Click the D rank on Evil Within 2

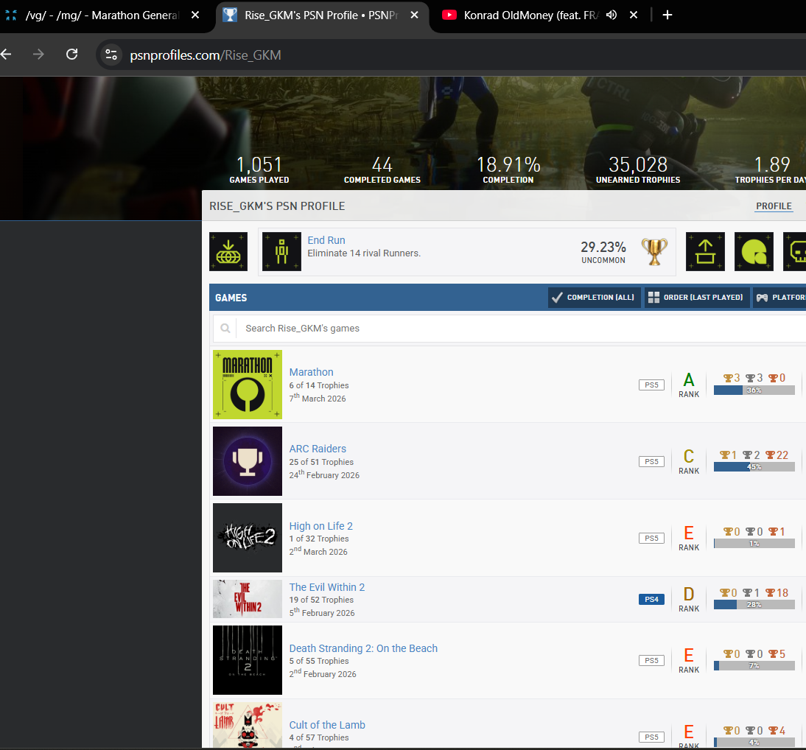click(688, 599)
